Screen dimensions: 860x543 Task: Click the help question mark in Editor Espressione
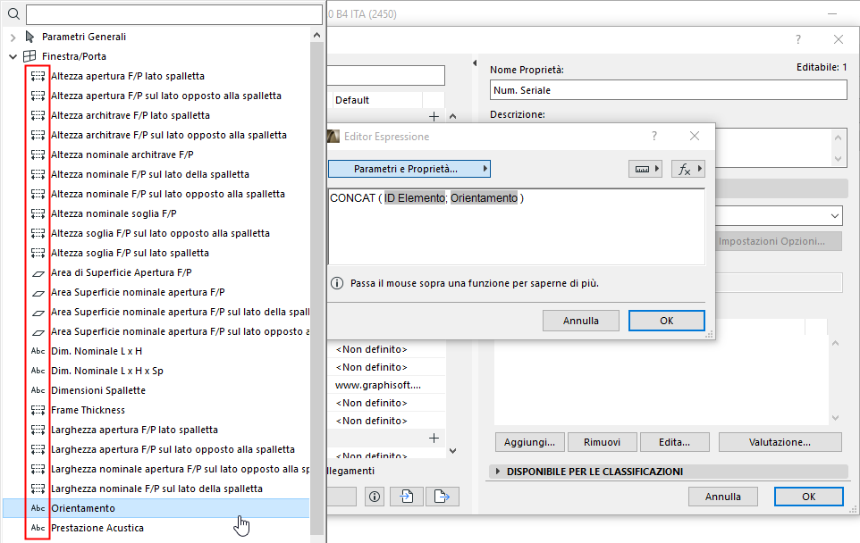[653, 136]
